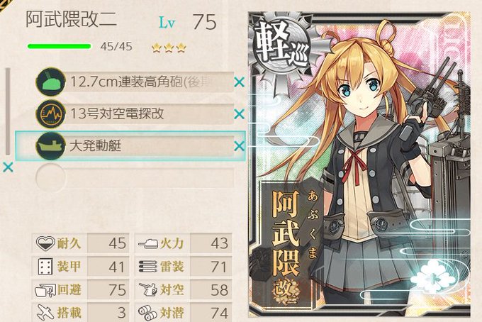Viewport: 482px width, 322px height.
Task: Click the green high-angle gun equipment icon
Action: (51, 82)
